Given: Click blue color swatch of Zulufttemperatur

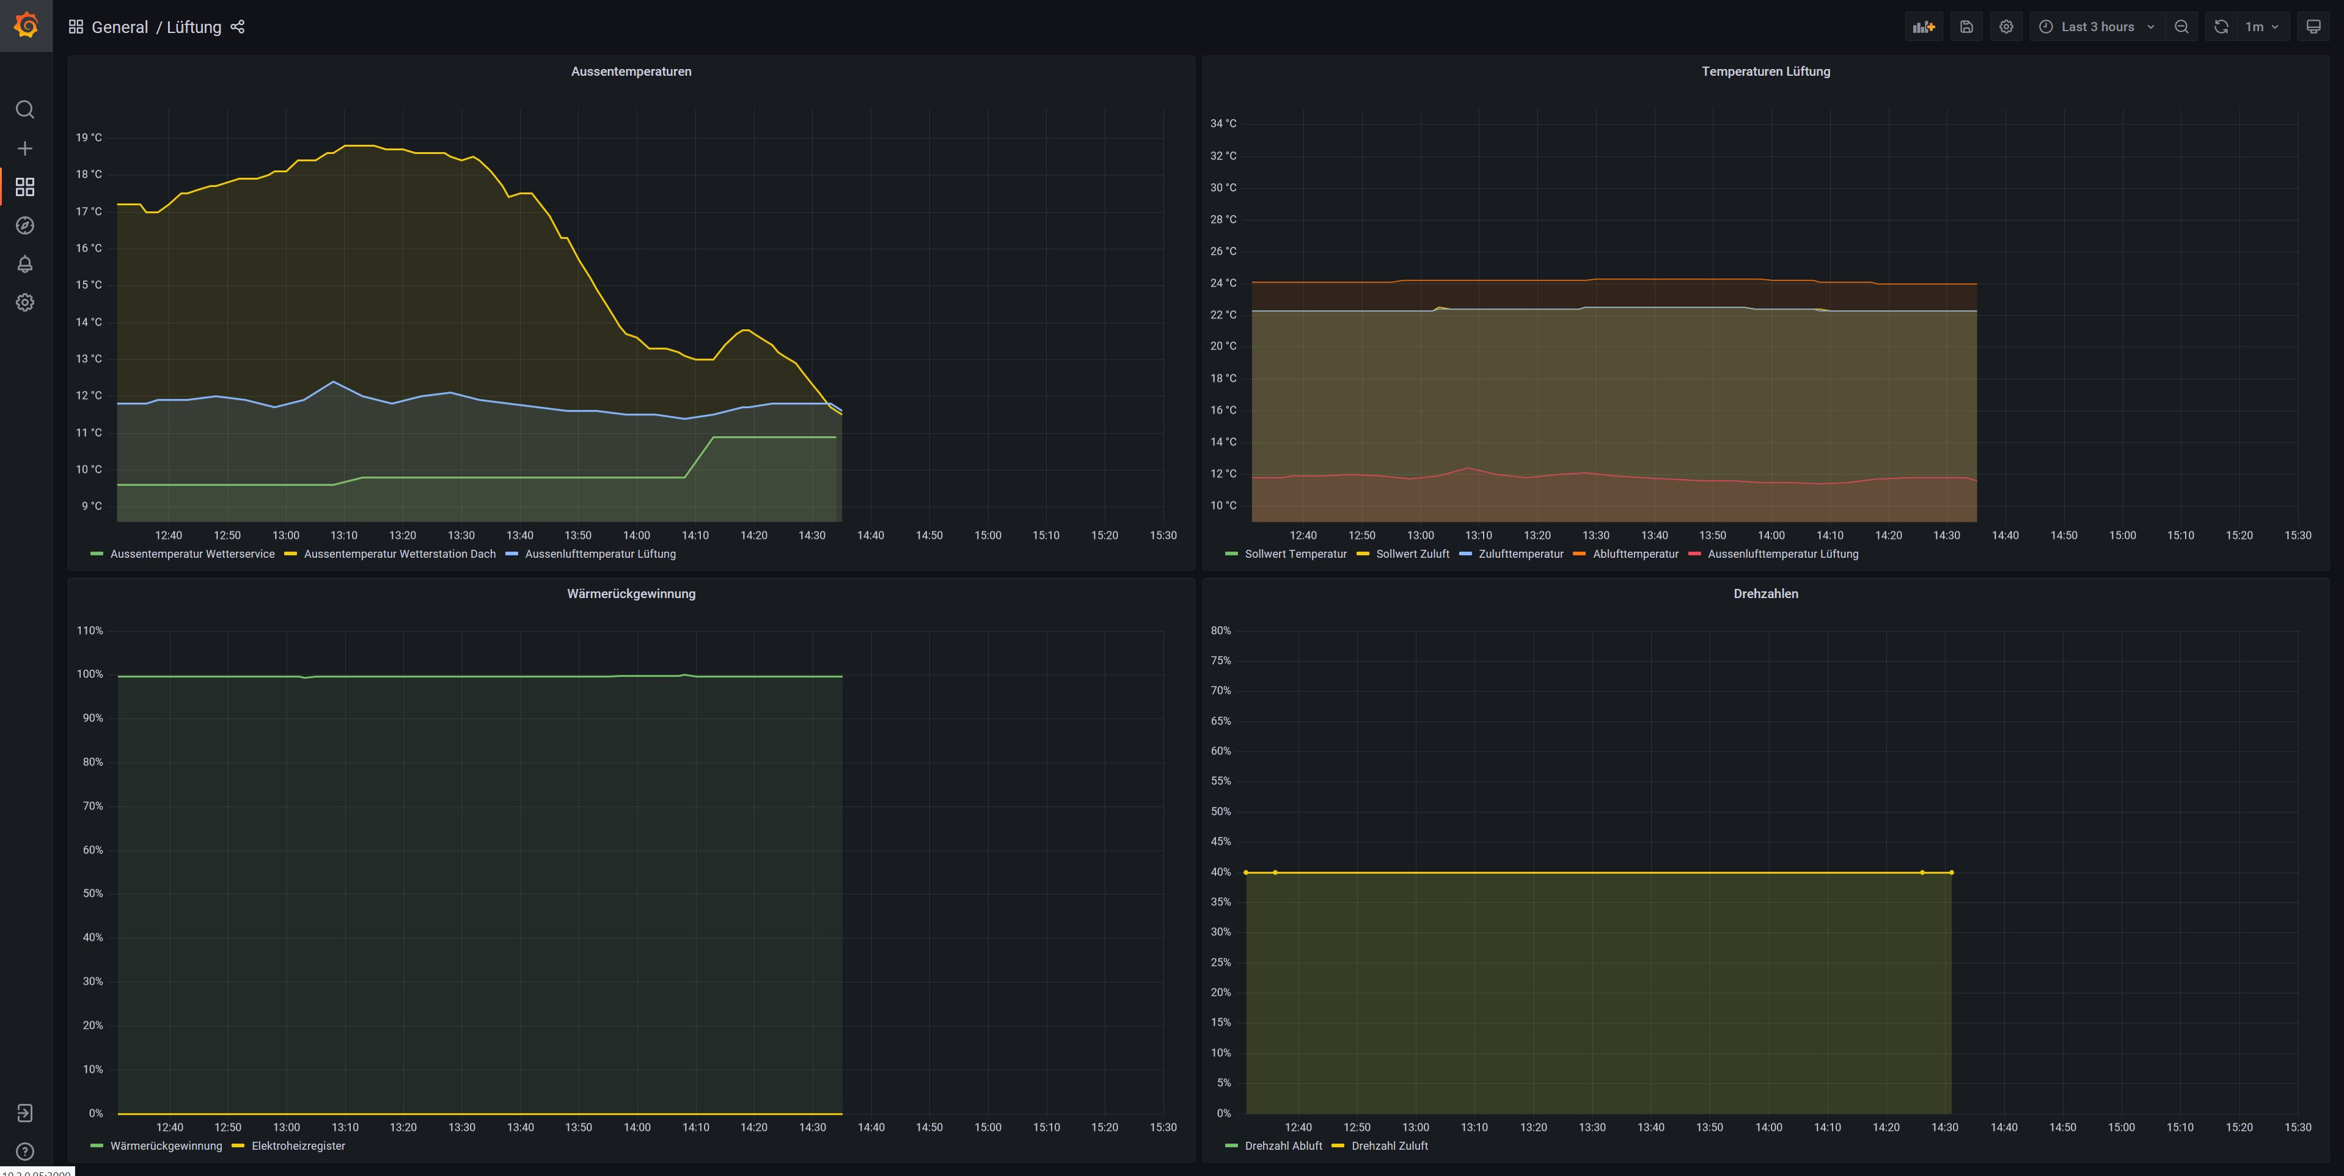Looking at the screenshot, I should [x=1465, y=554].
